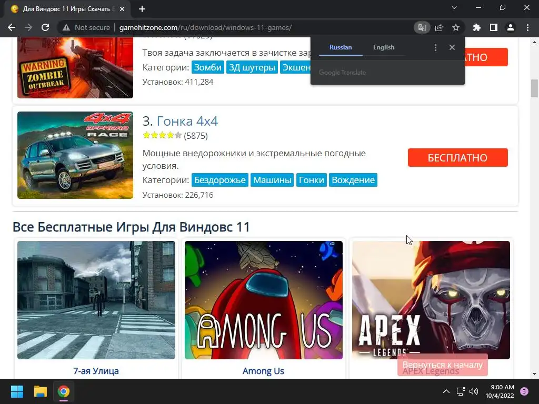The image size is (539, 404).
Task: Click the Chrome taskbar icon
Action: (x=64, y=391)
